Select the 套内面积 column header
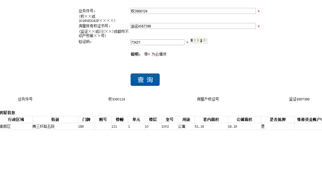 [x=211, y=120]
